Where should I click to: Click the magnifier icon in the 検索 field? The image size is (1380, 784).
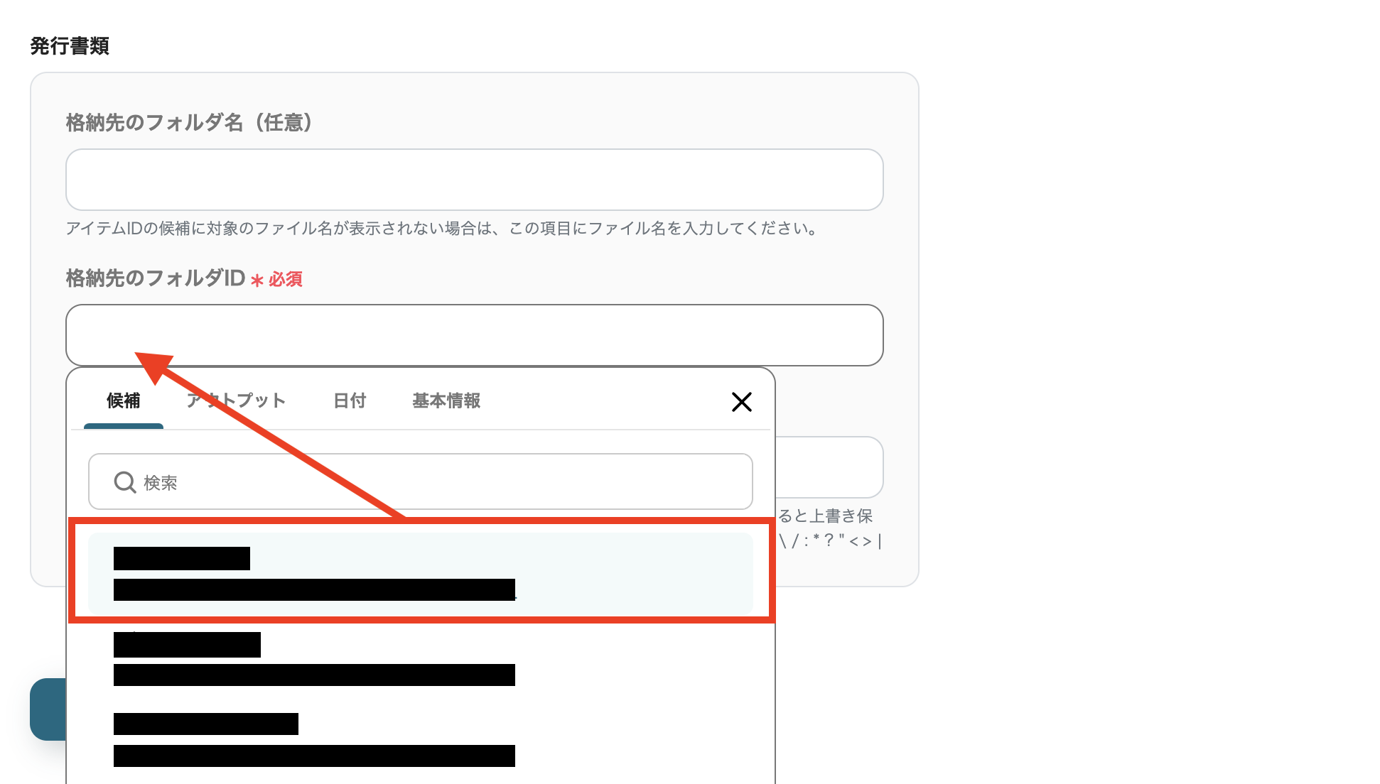pos(124,482)
